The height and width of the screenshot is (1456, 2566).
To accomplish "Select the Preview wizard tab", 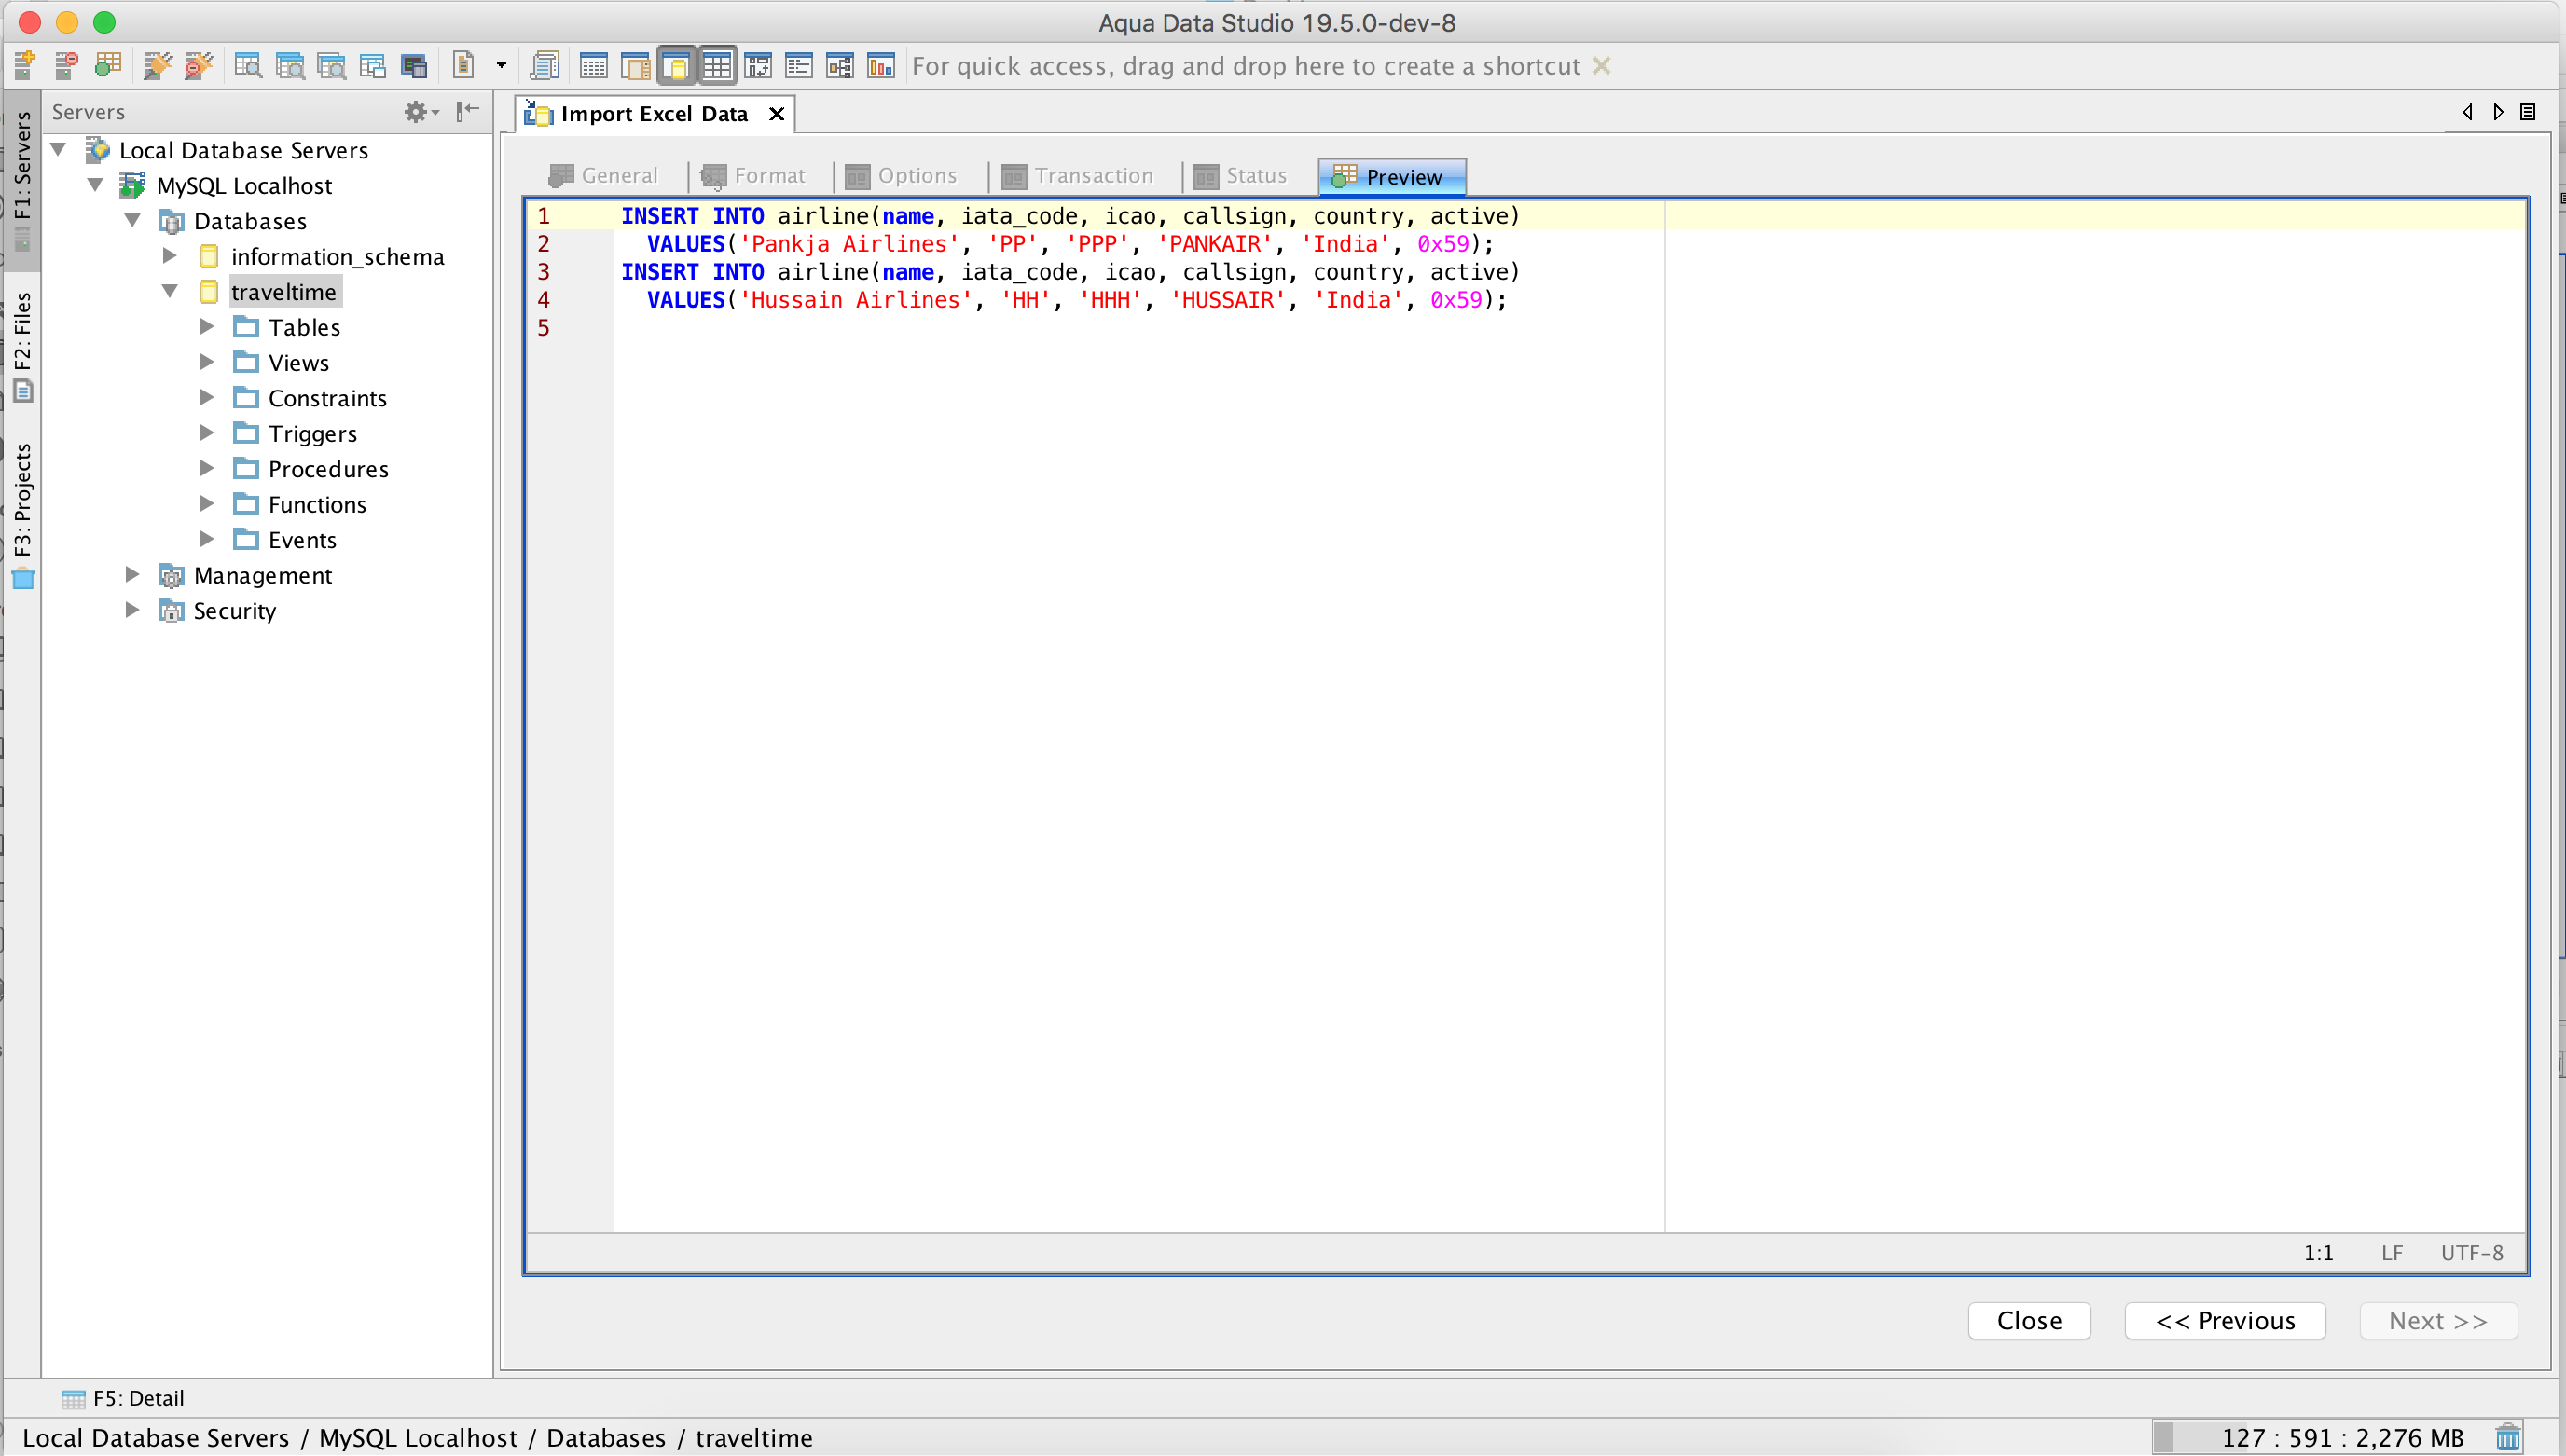I will (x=1392, y=176).
